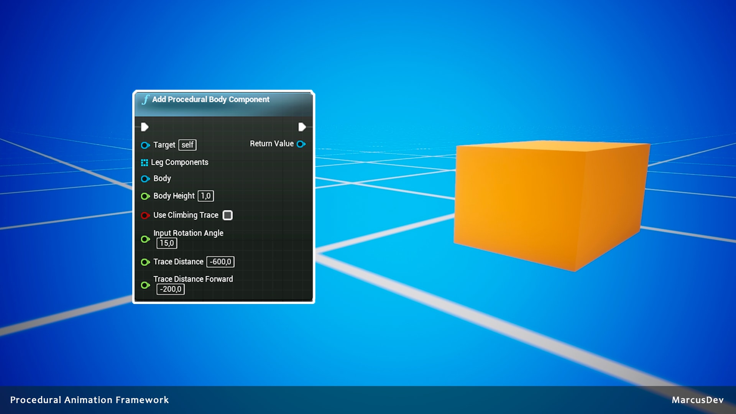The image size is (736, 414).
Task: Enable the Use Climbing Trace checkbox
Action: pos(228,215)
